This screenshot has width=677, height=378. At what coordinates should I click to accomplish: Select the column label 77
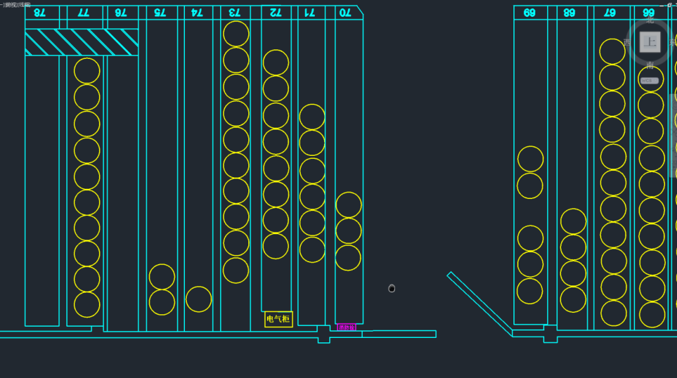[83, 13]
